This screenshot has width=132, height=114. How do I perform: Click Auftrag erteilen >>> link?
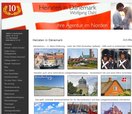[x=12, y=60]
